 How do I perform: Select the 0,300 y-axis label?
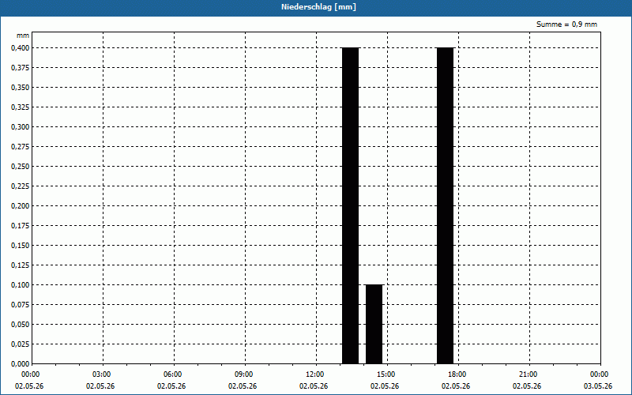pos(20,127)
